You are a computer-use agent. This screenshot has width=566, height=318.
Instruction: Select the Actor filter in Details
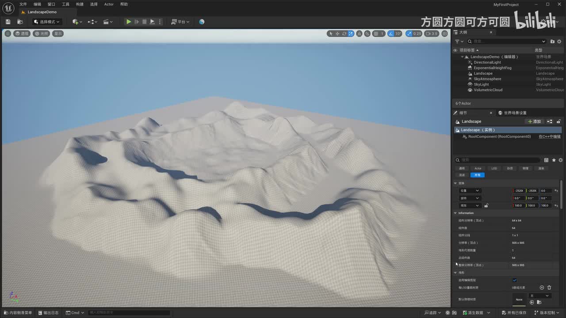(478, 168)
